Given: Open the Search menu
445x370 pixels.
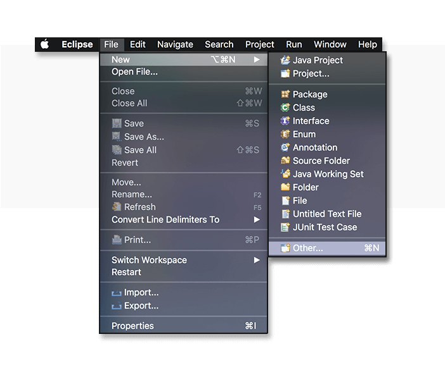Looking at the screenshot, I should click(219, 44).
